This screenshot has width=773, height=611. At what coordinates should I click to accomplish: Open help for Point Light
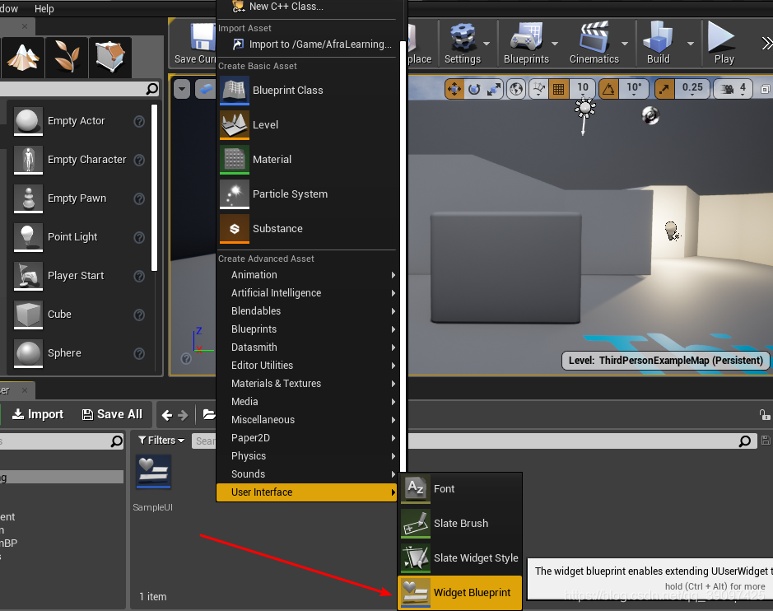tap(139, 238)
